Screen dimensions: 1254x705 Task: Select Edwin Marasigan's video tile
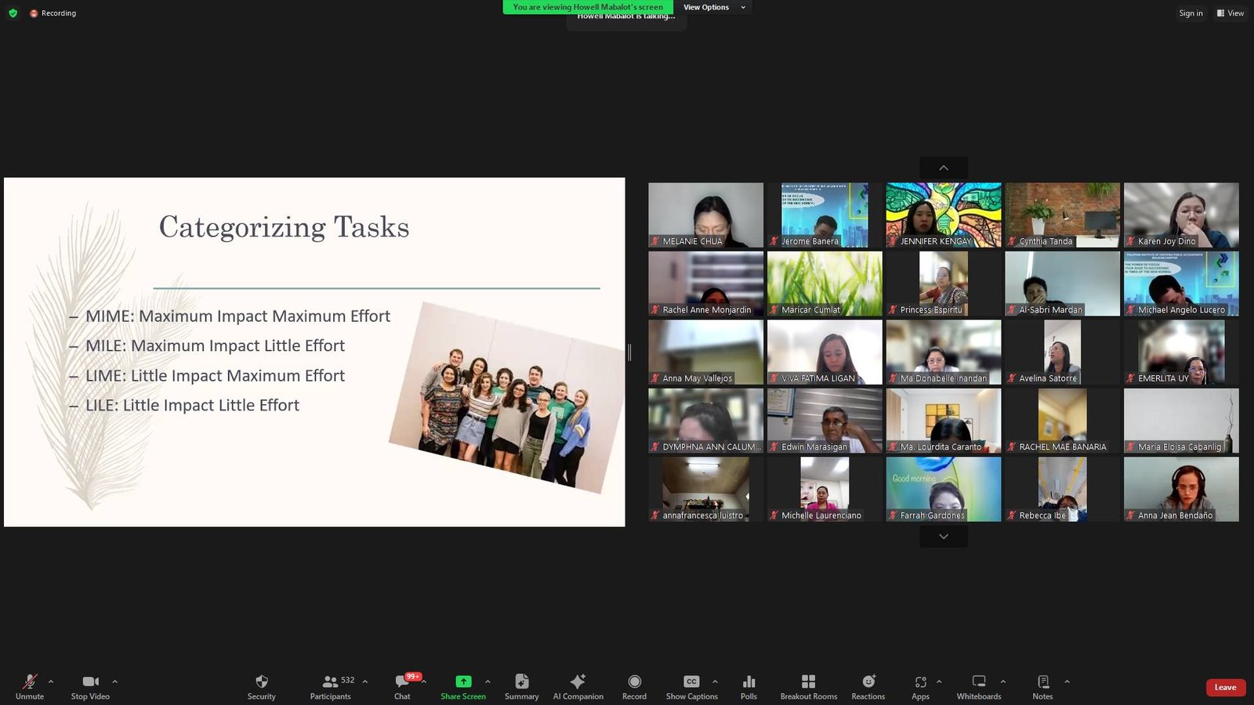pos(825,421)
